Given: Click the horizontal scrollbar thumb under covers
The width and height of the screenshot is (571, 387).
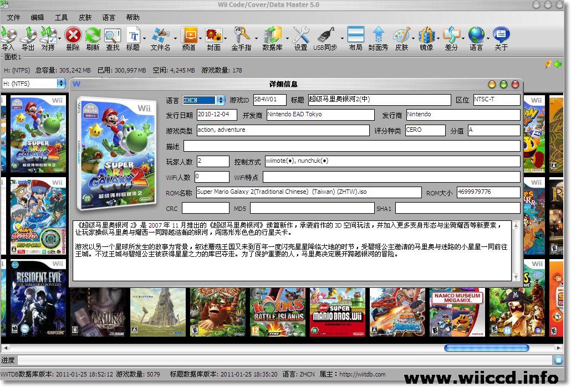Looking at the screenshot, I should [487, 348].
